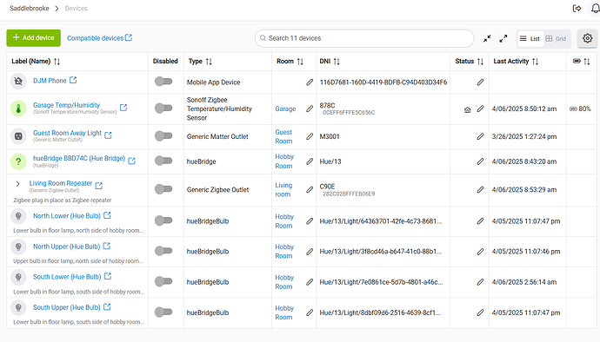Click the 80% battery value
This screenshot has height=342, width=600.
click(x=584, y=109)
